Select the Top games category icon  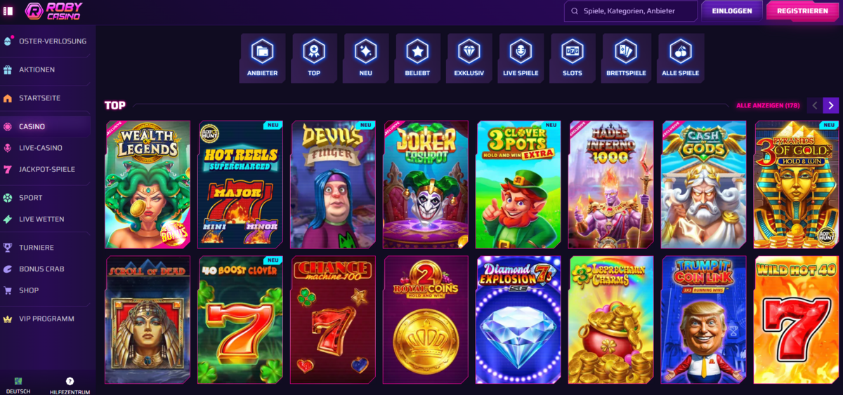click(x=314, y=57)
